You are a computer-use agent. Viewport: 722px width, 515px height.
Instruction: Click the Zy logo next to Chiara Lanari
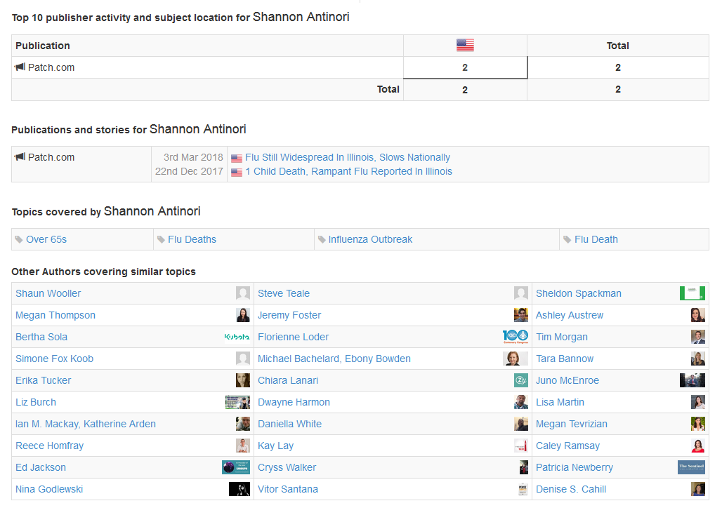[x=520, y=380]
